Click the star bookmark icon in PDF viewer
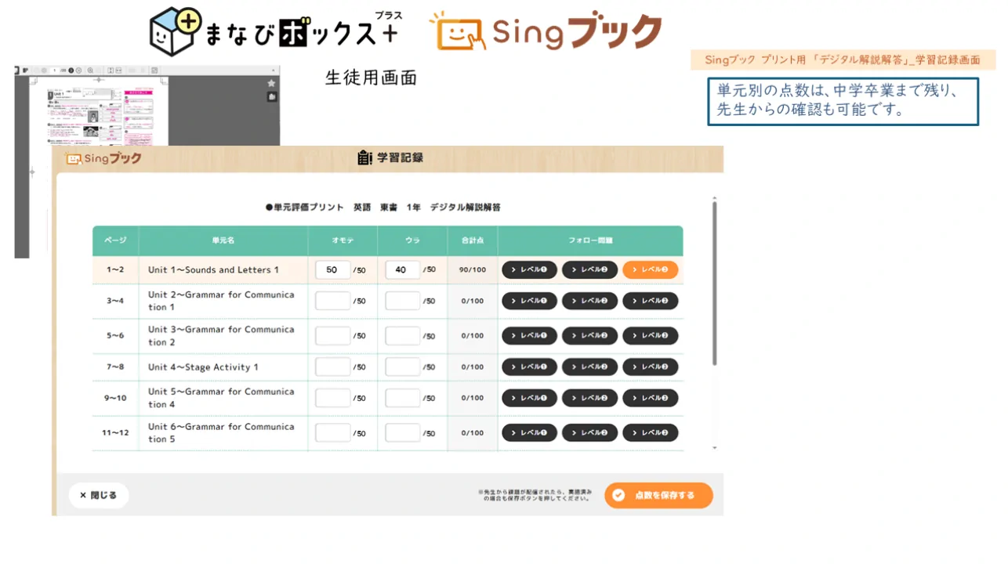 pos(271,83)
